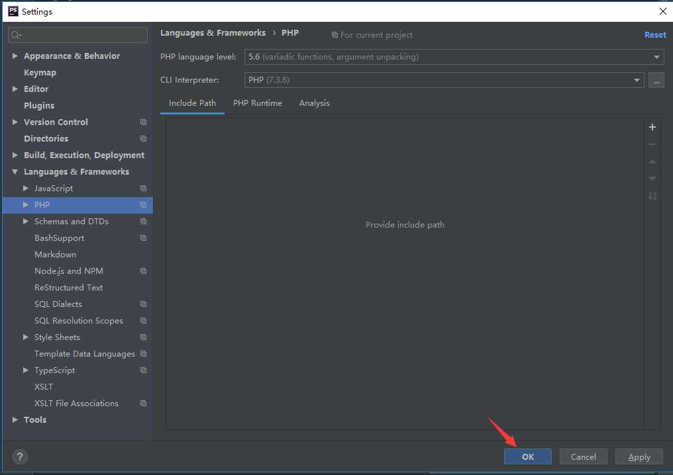Viewport: 673px width, 475px height.
Task: Expand the Editor section arrow
Action: pos(15,89)
